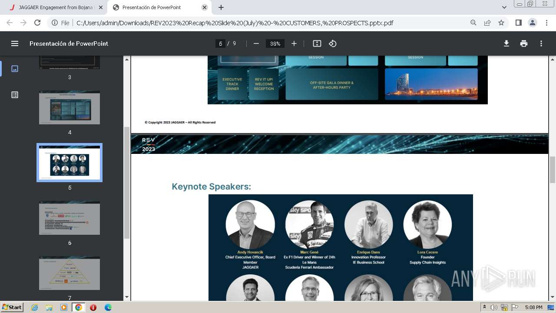Toggle the Chrome side panel

point(518,23)
